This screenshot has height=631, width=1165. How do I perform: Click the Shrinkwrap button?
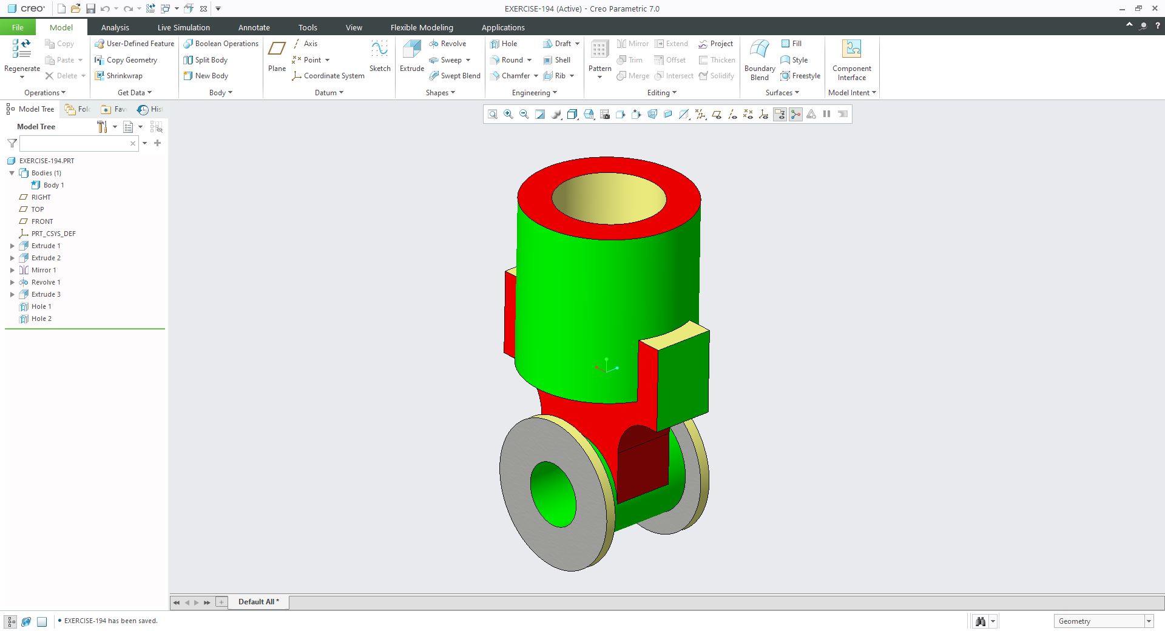coord(118,76)
